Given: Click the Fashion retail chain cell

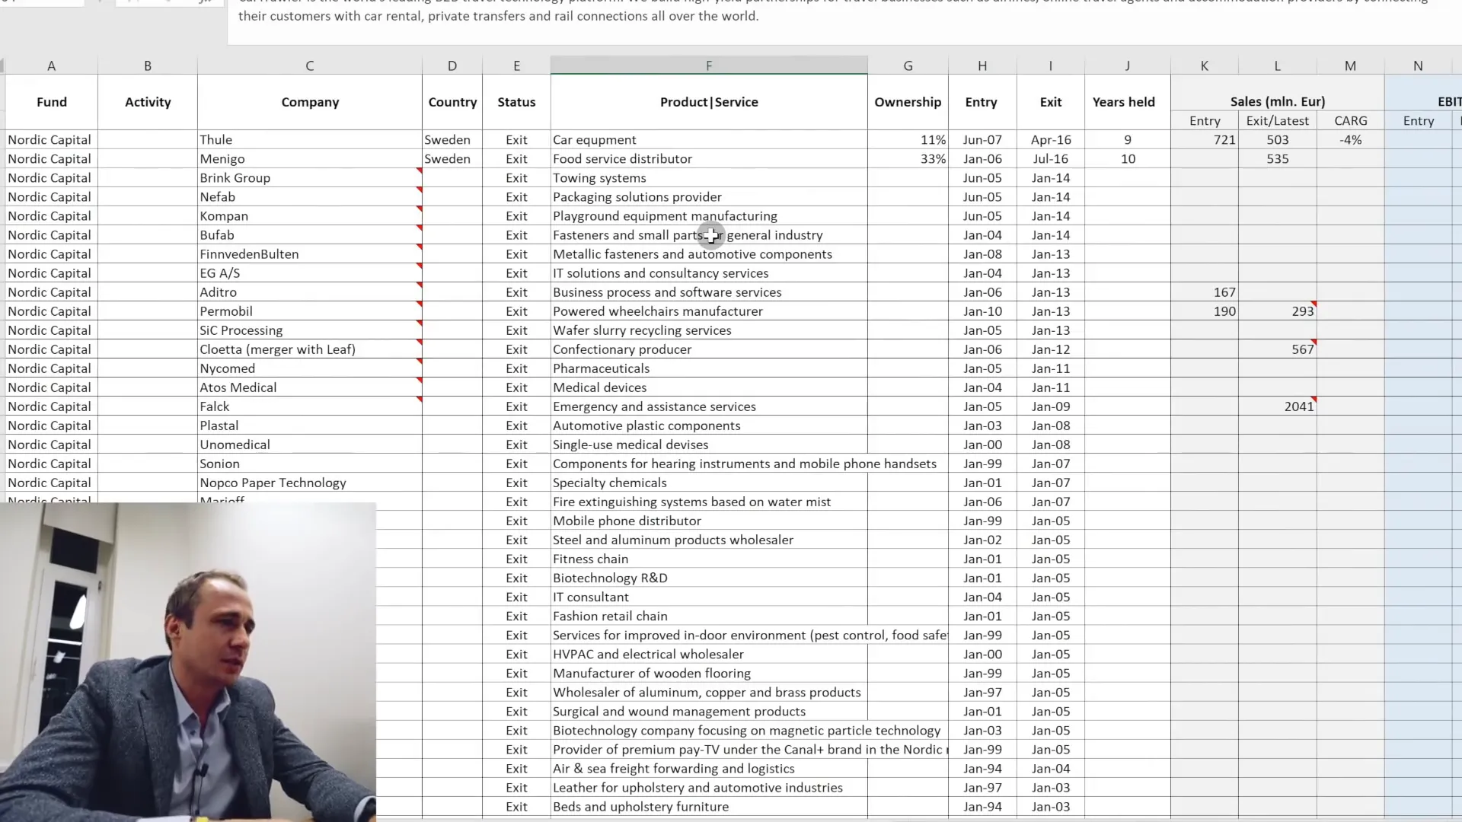Looking at the screenshot, I should click(x=709, y=616).
